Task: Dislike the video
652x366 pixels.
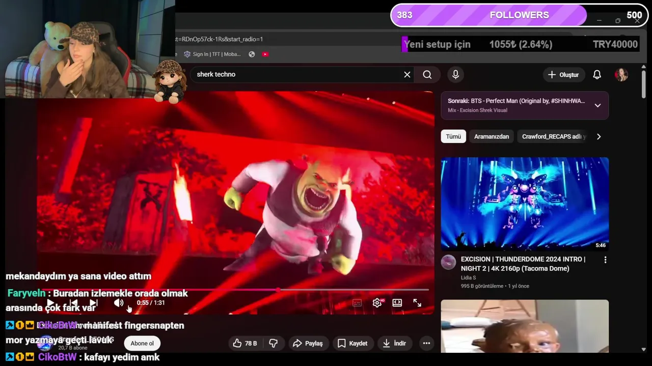Action: (x=274, y=344)
